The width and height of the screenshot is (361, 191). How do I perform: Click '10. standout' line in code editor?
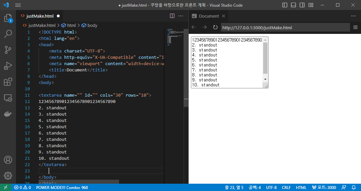54,158
